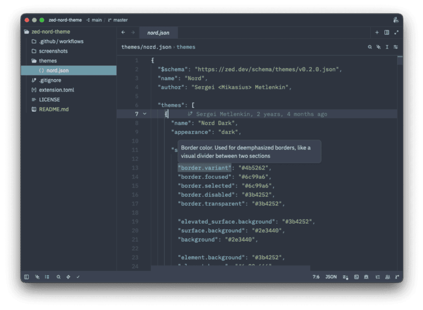Open agent sparkle icon in status bar
This screenshot has height=310, width=423.
click(37, 277)
